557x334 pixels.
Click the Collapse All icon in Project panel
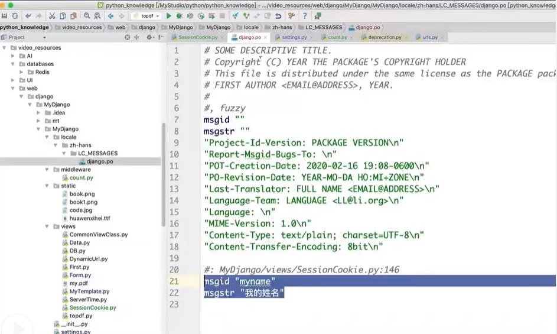(x=137, y=37)
